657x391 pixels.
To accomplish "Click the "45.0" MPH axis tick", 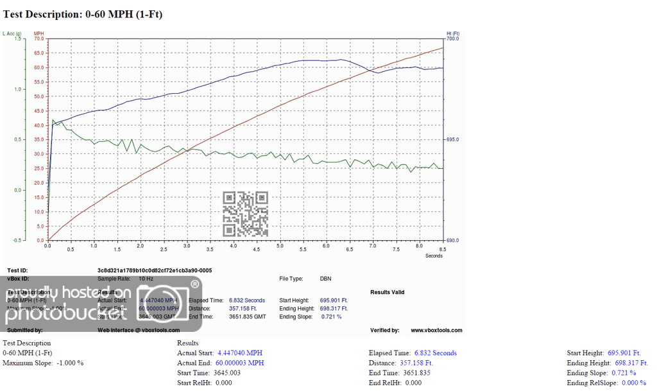I will 39,111.
